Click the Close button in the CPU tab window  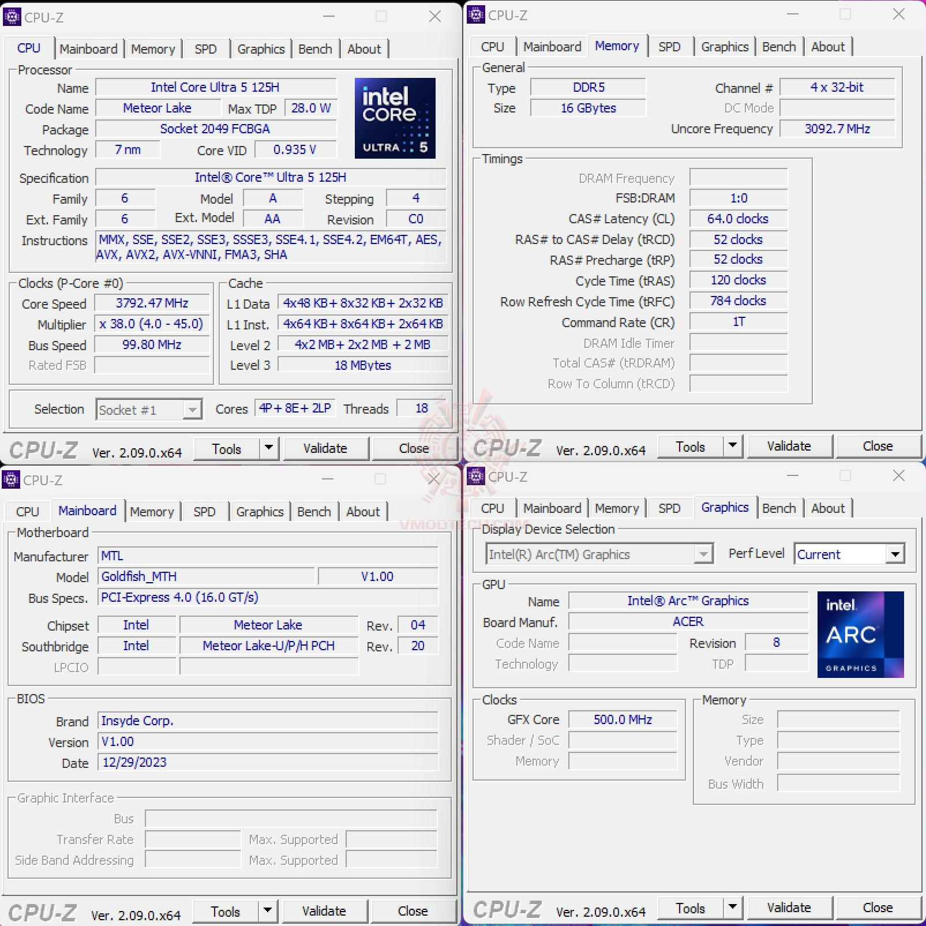pyautogui.click(x=414, y=448)
